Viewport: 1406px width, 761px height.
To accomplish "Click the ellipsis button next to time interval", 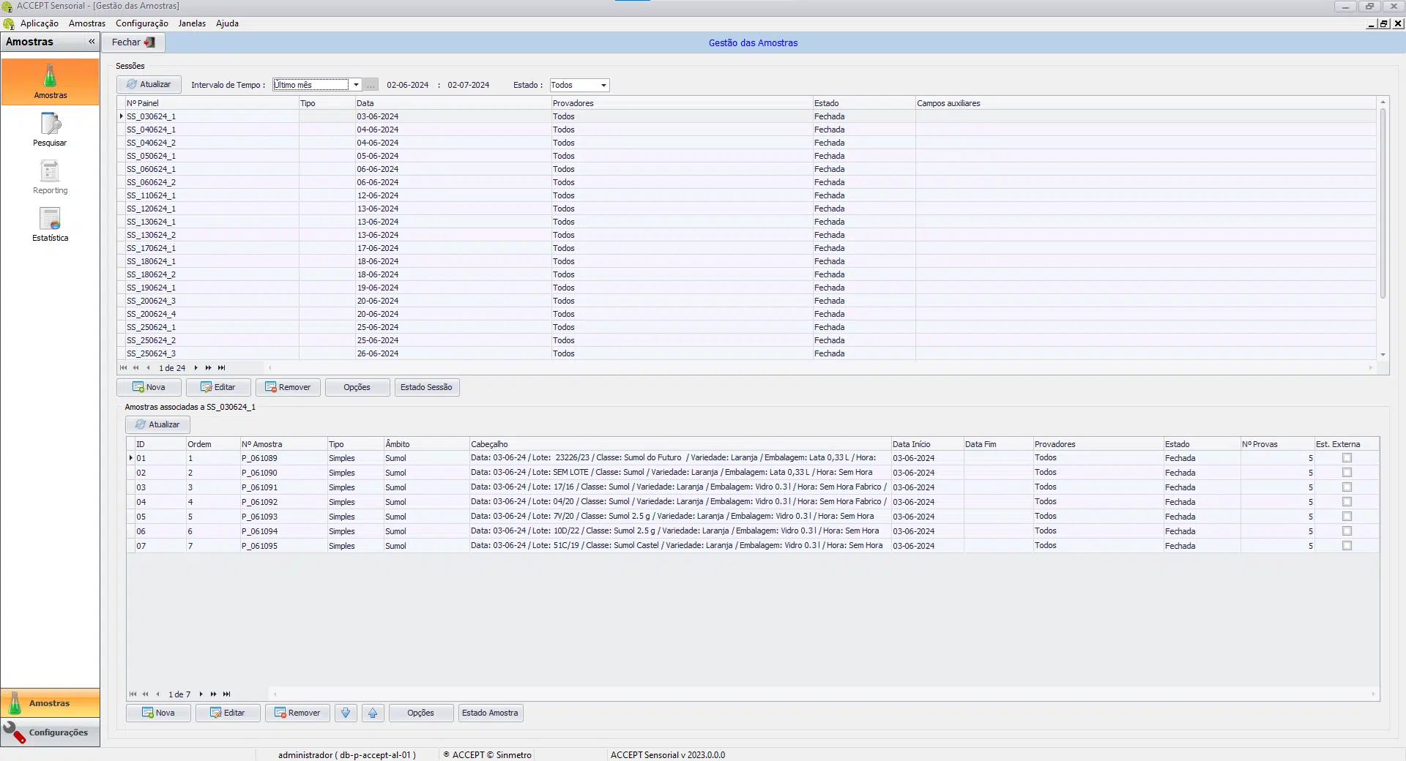I will coord(371,85).
